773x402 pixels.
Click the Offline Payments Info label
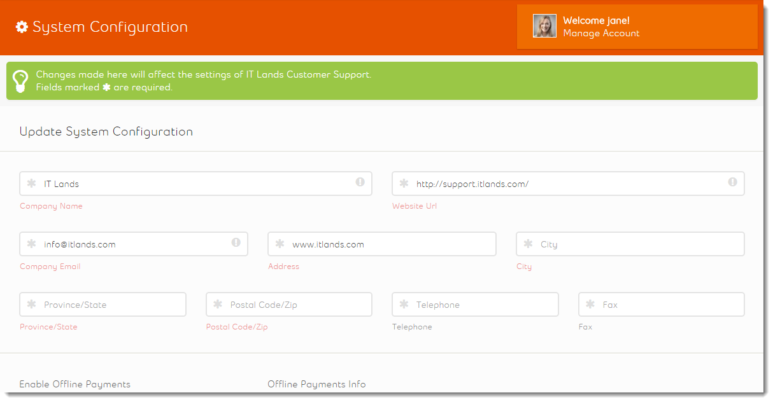click(316, 384)
